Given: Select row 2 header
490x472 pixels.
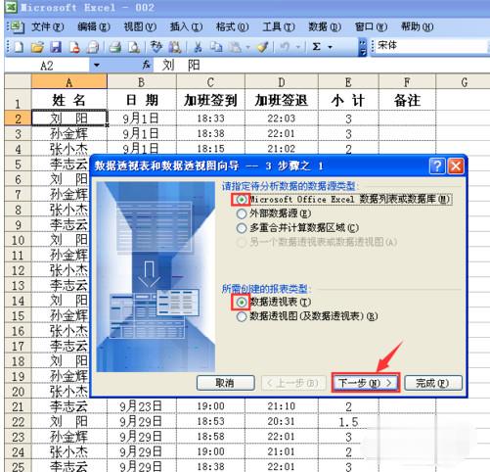Looking at the screenshot, I should point(18,118).
